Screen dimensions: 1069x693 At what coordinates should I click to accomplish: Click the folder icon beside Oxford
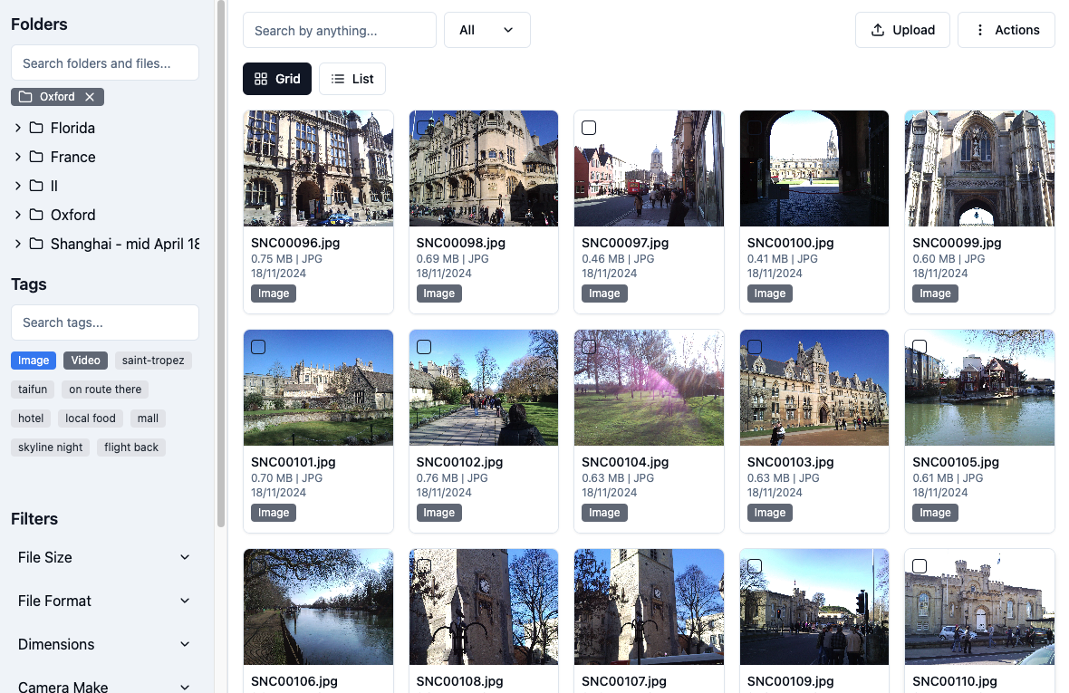tap(38, 215)
